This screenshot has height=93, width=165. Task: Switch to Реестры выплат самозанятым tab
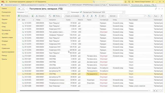pos(57,5)
